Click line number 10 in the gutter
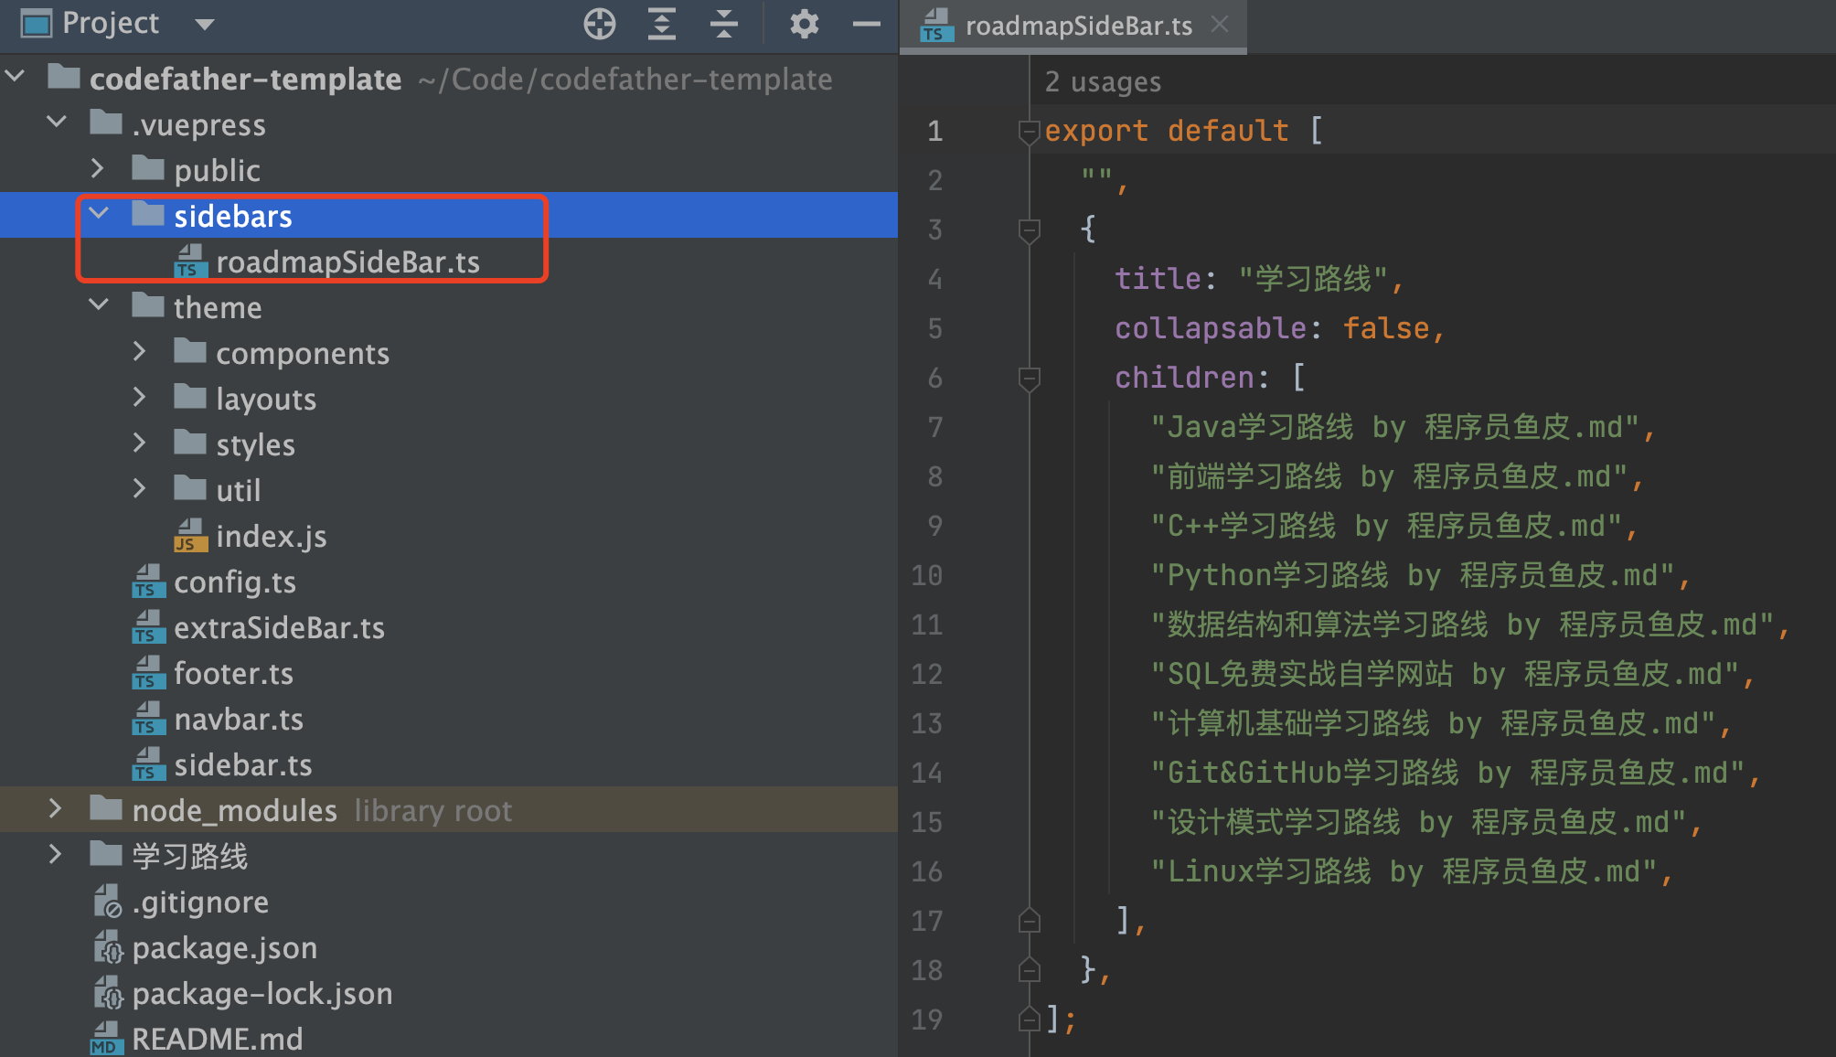 point(927,575)
